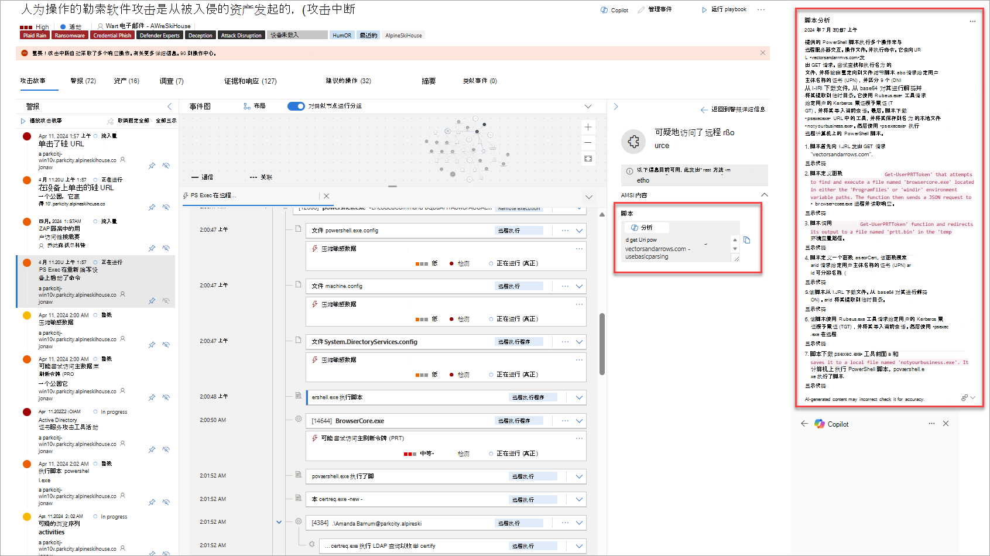Click 取消固定全部 unpin all alerts
Image resolution: width=990 pixels, height=556 pixels.
(x=128, y=121)
